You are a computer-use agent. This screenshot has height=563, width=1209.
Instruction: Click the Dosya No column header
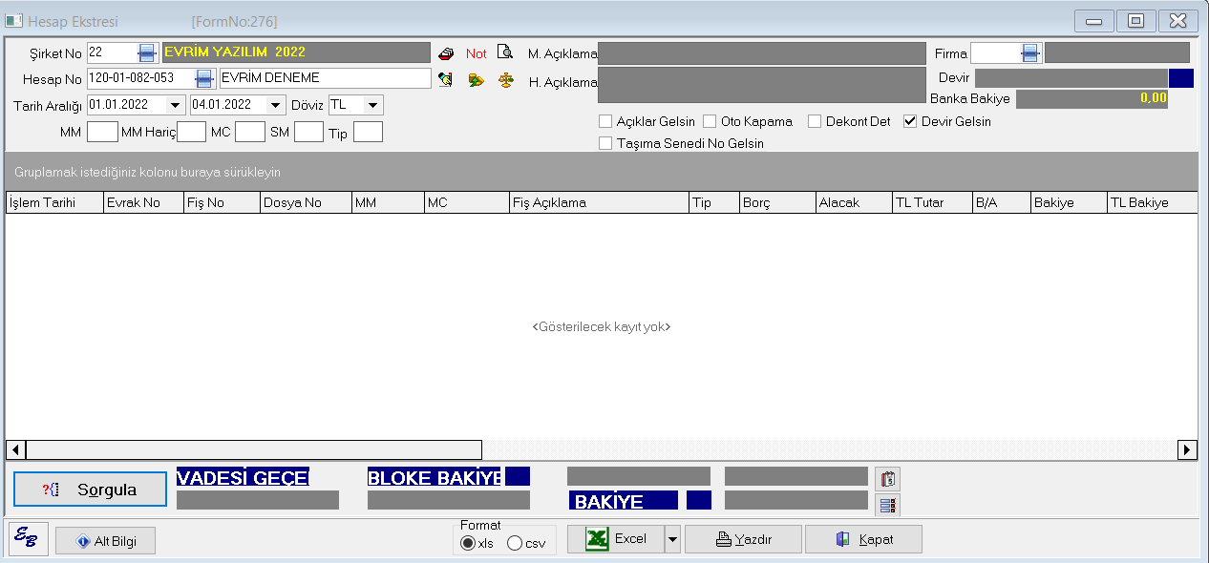[x=306, y=202]
